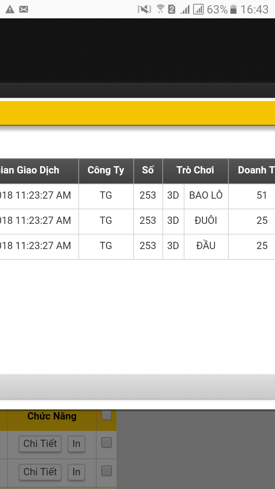Toggle the Chức Năng header checkbox
The width and height of the screenshot is (275, 489).
[x=107, y=415]
